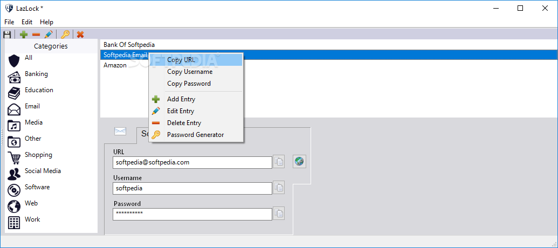Select the Email envelope category icon
The height and width of the screenshot is (248, 558).
(14, 109)
